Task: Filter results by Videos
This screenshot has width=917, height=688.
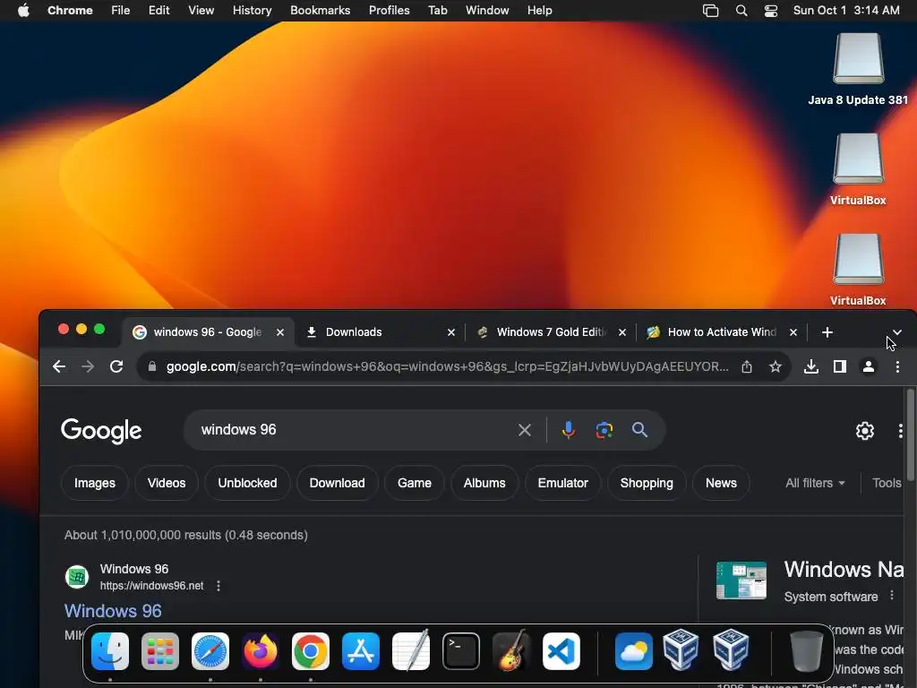Action: [x=167, y=483]
